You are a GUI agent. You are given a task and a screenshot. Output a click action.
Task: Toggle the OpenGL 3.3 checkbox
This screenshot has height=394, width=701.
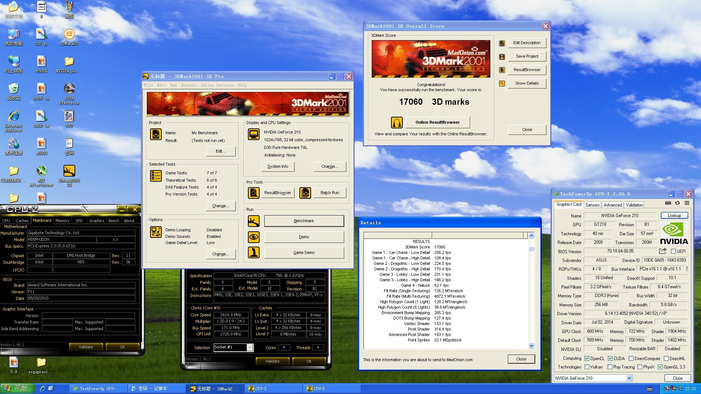[x=660, y=367]
